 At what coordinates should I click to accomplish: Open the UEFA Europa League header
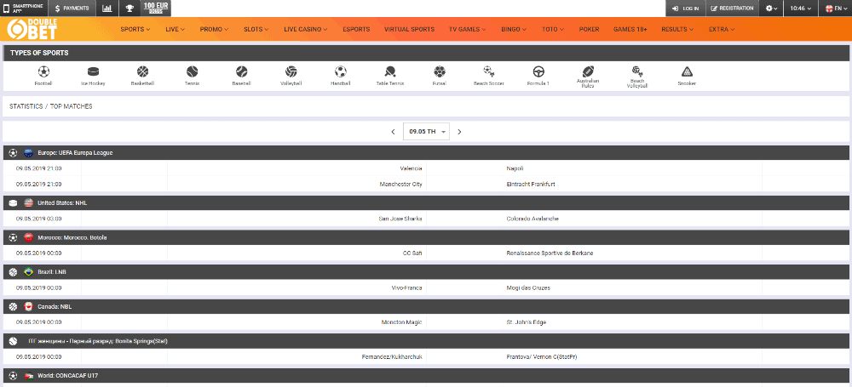tap(425, 152)
